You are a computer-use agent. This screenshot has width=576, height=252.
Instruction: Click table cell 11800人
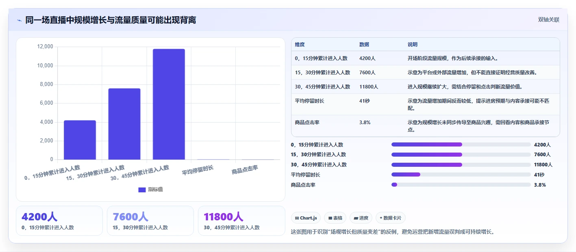pos(369,87)
